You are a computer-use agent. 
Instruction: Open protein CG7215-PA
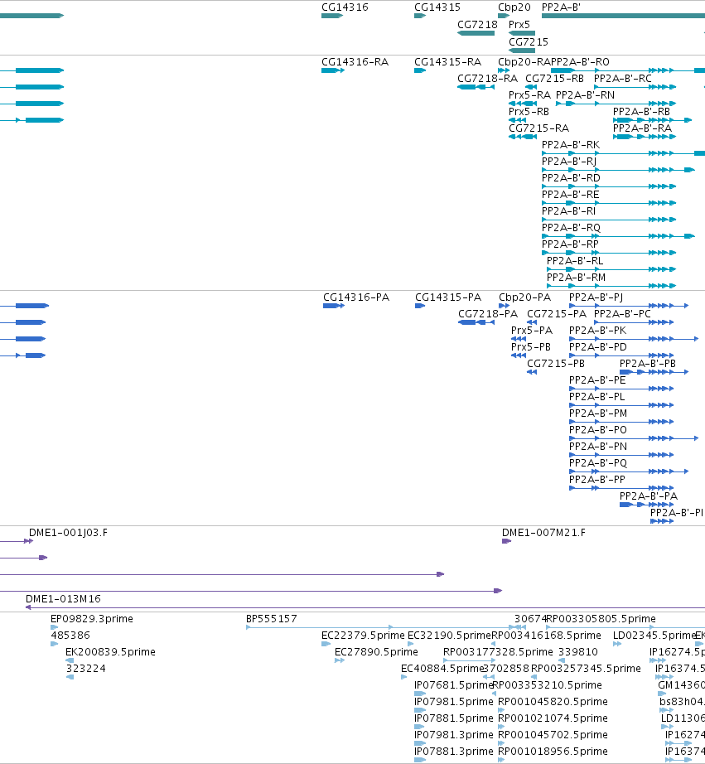(557, 314)
